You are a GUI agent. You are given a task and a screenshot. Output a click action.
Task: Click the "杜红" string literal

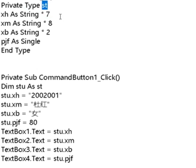tap(40, 104)
